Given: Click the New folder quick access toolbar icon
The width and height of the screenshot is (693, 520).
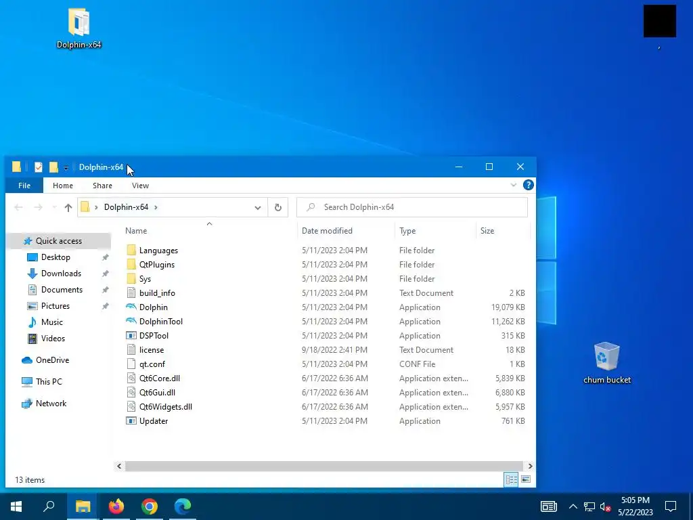Looking at the screenshot, I should tap(53, 167).
